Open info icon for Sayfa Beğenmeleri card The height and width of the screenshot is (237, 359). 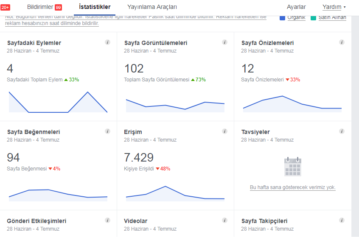[107, 131]
